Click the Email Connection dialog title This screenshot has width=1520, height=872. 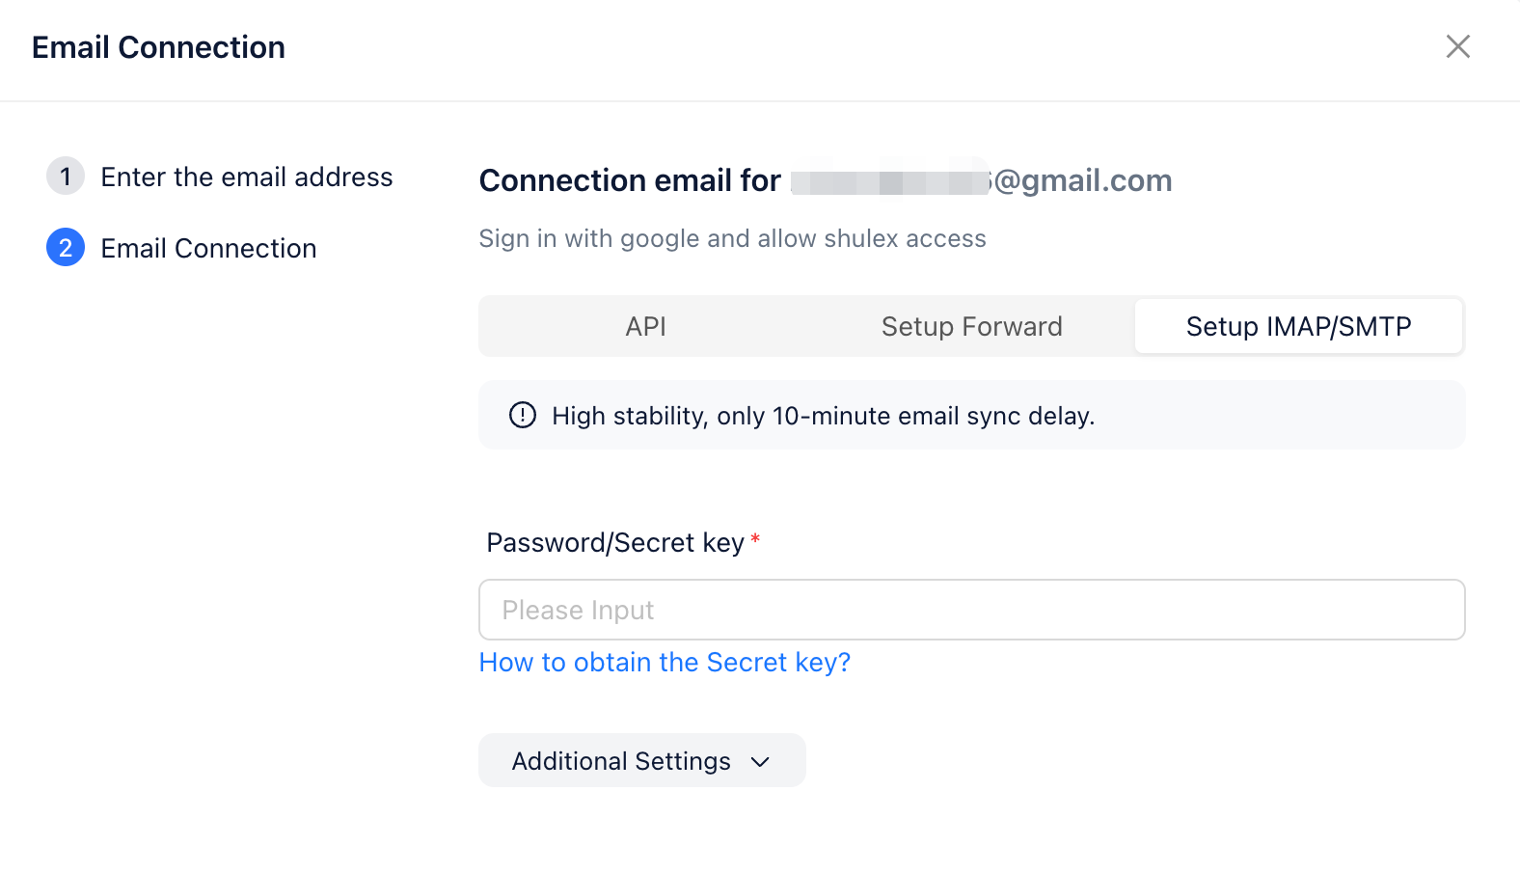click(158, 46)
